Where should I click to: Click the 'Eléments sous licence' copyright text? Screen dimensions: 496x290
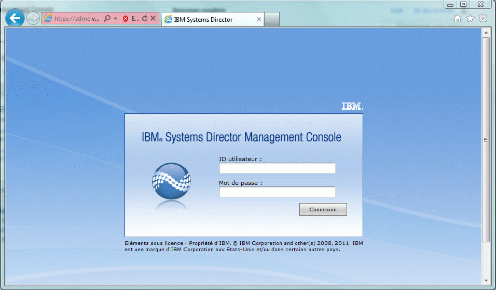(243, 246)
